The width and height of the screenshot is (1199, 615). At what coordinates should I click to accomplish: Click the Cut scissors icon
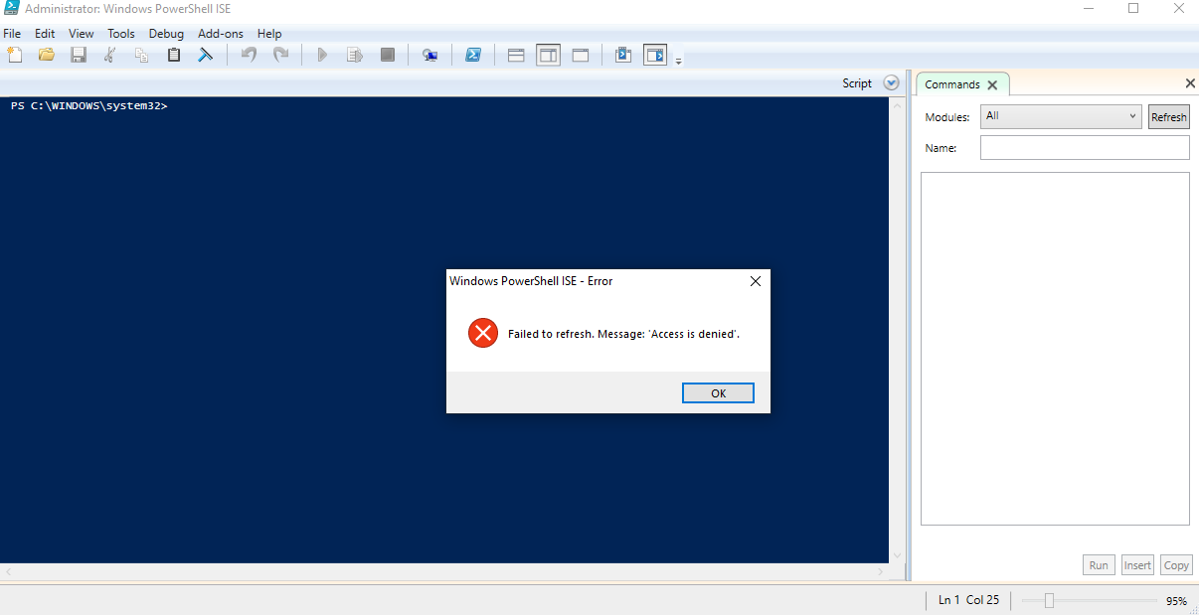pos(110,55)
